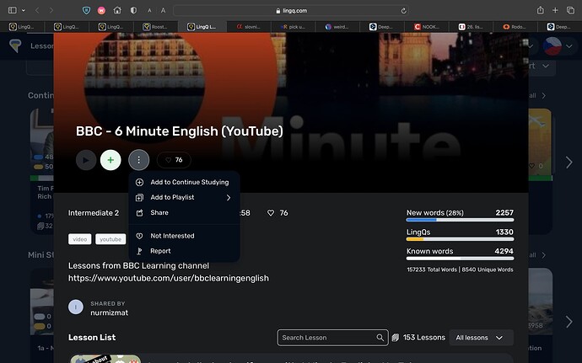Switch to the weird... tab

[337, 27]
